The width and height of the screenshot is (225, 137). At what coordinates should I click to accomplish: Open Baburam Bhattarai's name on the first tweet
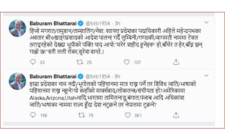pos(53,24)
